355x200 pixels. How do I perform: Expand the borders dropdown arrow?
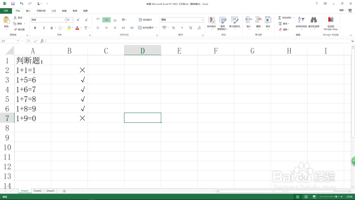(x=64, y=28)
